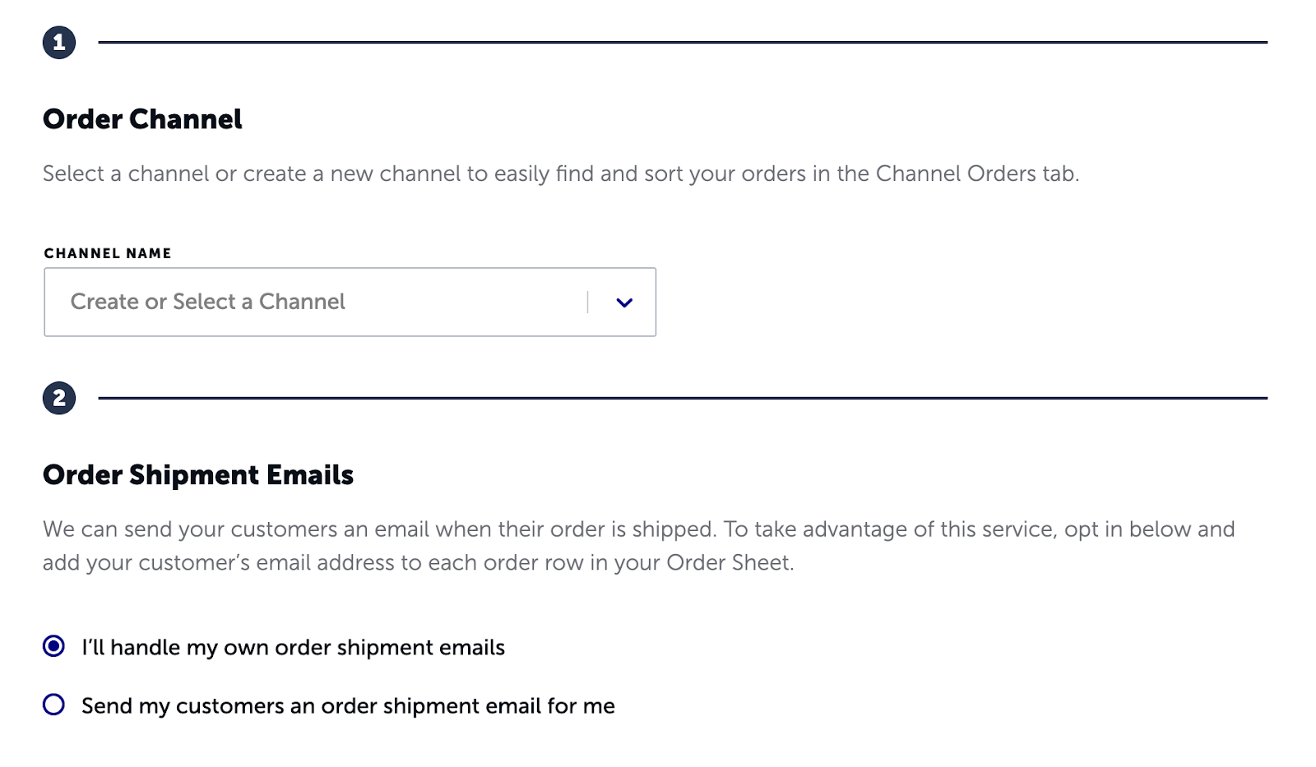Click inside the channel selection combo box
Viewport: 1316px width, 767px height.
[x=329, y=303]
